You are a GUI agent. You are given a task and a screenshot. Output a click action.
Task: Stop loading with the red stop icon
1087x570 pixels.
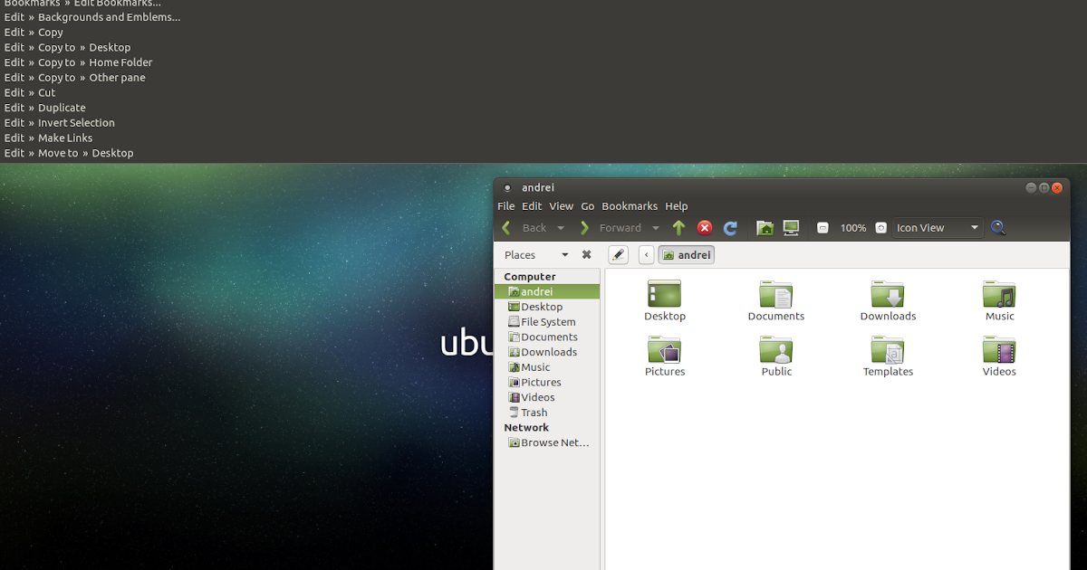tap(705, 227)
